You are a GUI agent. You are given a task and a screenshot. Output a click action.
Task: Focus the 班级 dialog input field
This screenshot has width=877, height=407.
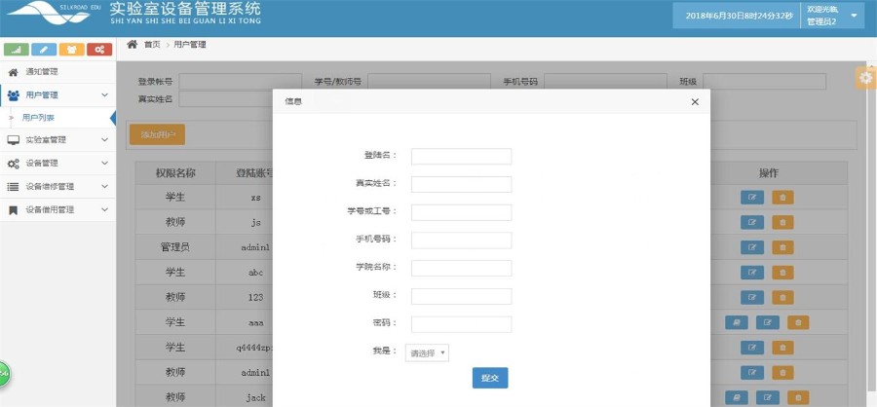[462, 296]
